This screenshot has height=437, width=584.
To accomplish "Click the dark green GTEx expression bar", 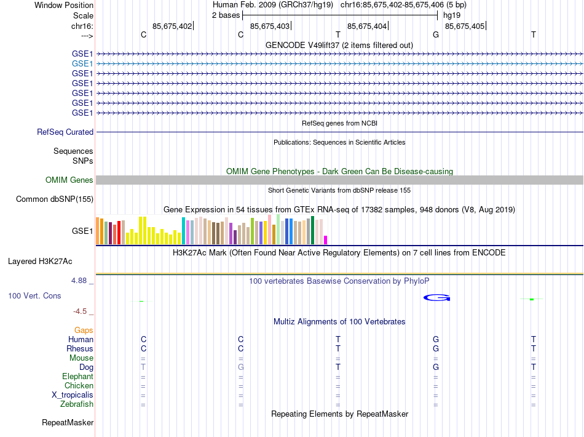I will tap(312, 230).
